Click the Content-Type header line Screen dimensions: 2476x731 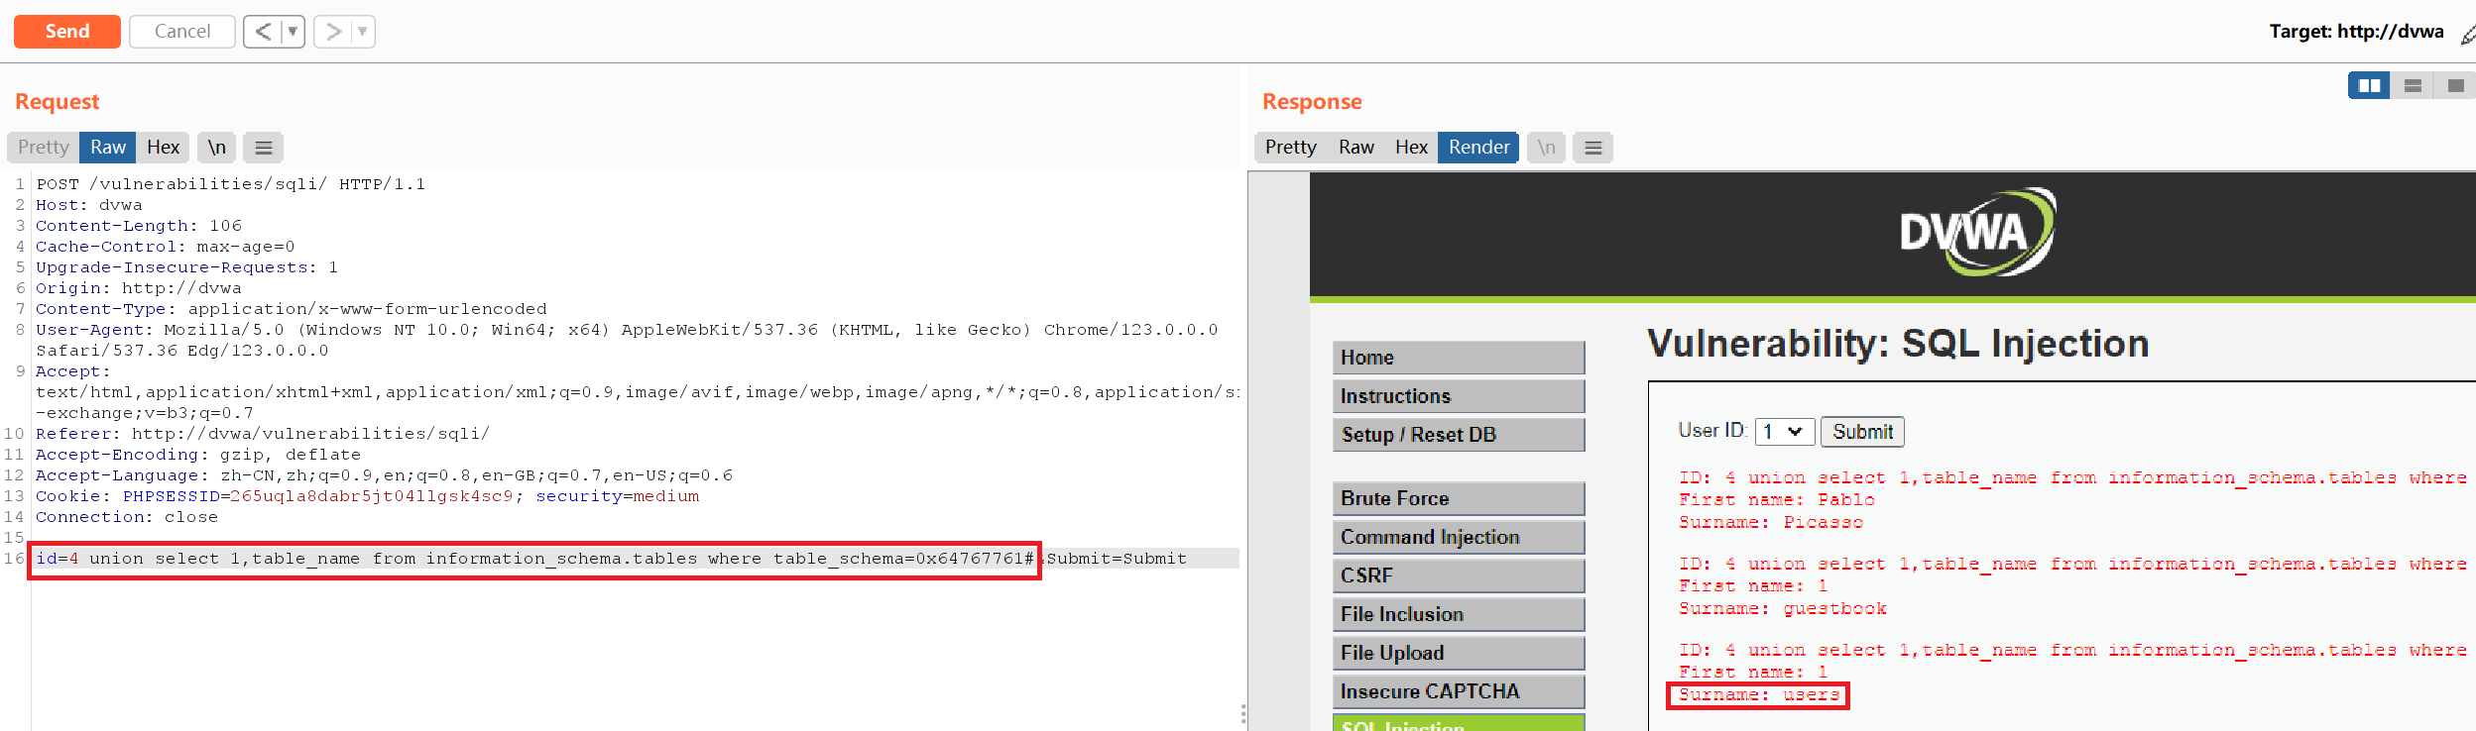click(292, 309)
